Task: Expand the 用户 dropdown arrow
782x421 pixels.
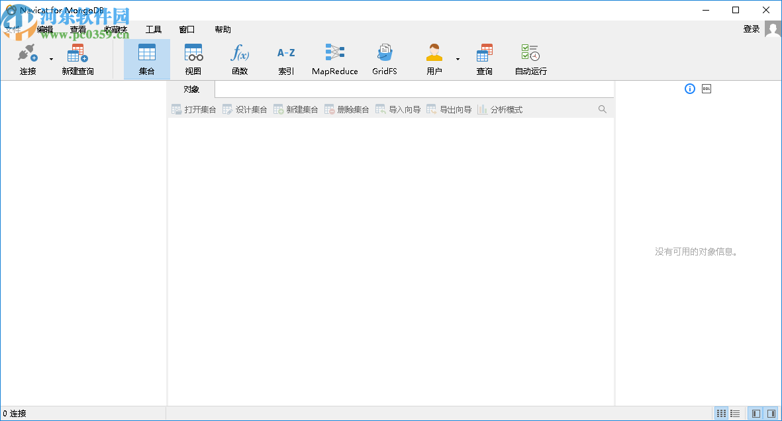Action: click(458, 60)
